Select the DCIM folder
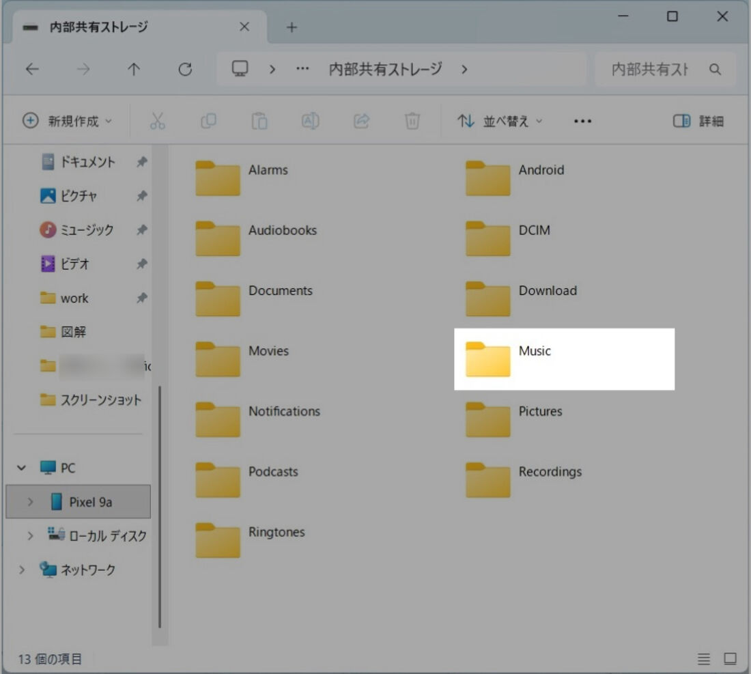The image size is (751, 674). (508, 238)
